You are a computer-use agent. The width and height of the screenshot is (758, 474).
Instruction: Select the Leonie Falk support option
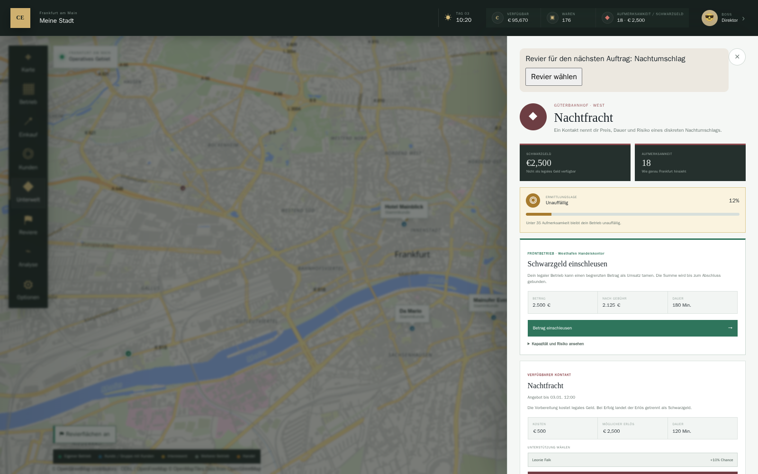pos(632,460)
